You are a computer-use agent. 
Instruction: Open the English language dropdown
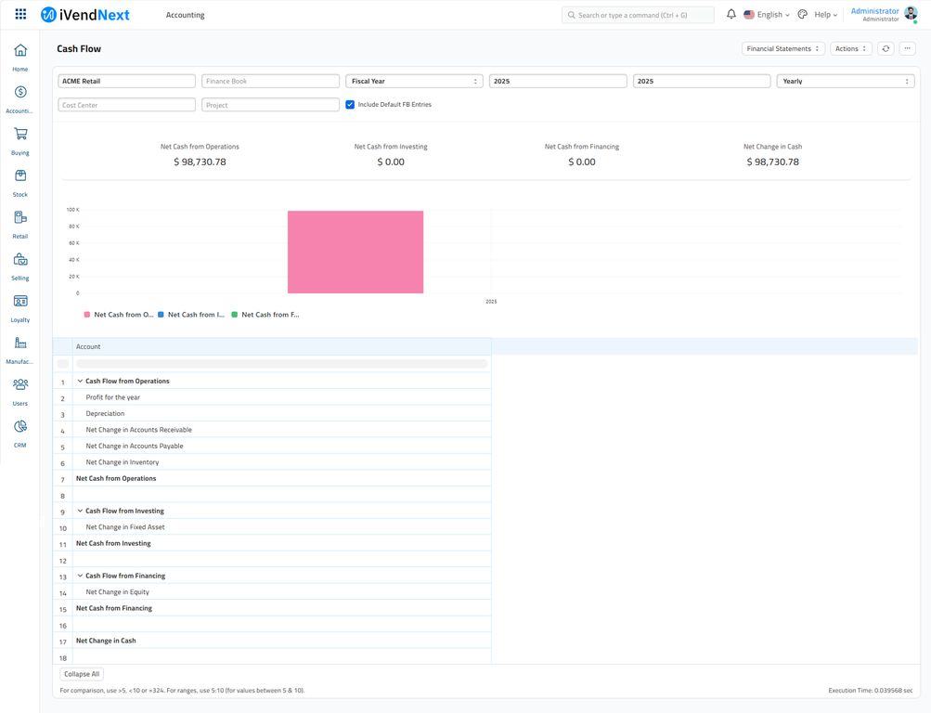773,15
